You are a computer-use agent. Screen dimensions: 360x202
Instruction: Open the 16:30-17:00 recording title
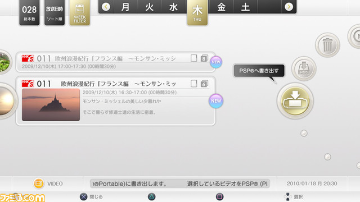pyautogui.click(x=119, y=84)
